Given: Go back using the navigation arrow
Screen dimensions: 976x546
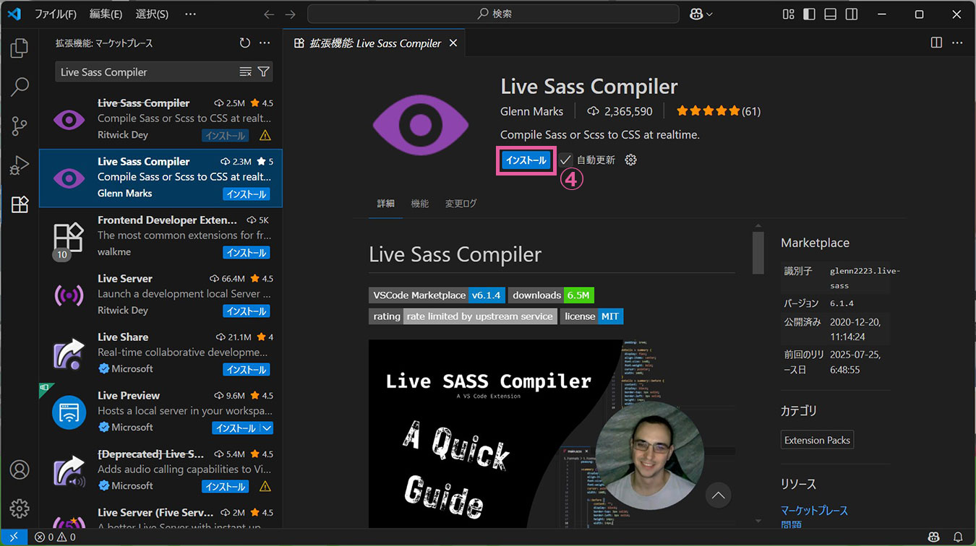Looking at the screenshot, I should (x=269, y=14).
